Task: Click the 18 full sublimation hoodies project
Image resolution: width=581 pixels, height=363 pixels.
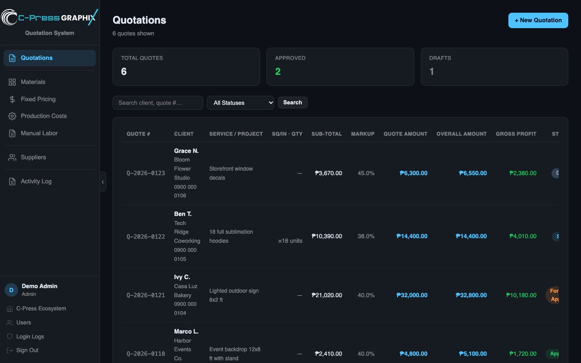Action: (x=231, y=236)
